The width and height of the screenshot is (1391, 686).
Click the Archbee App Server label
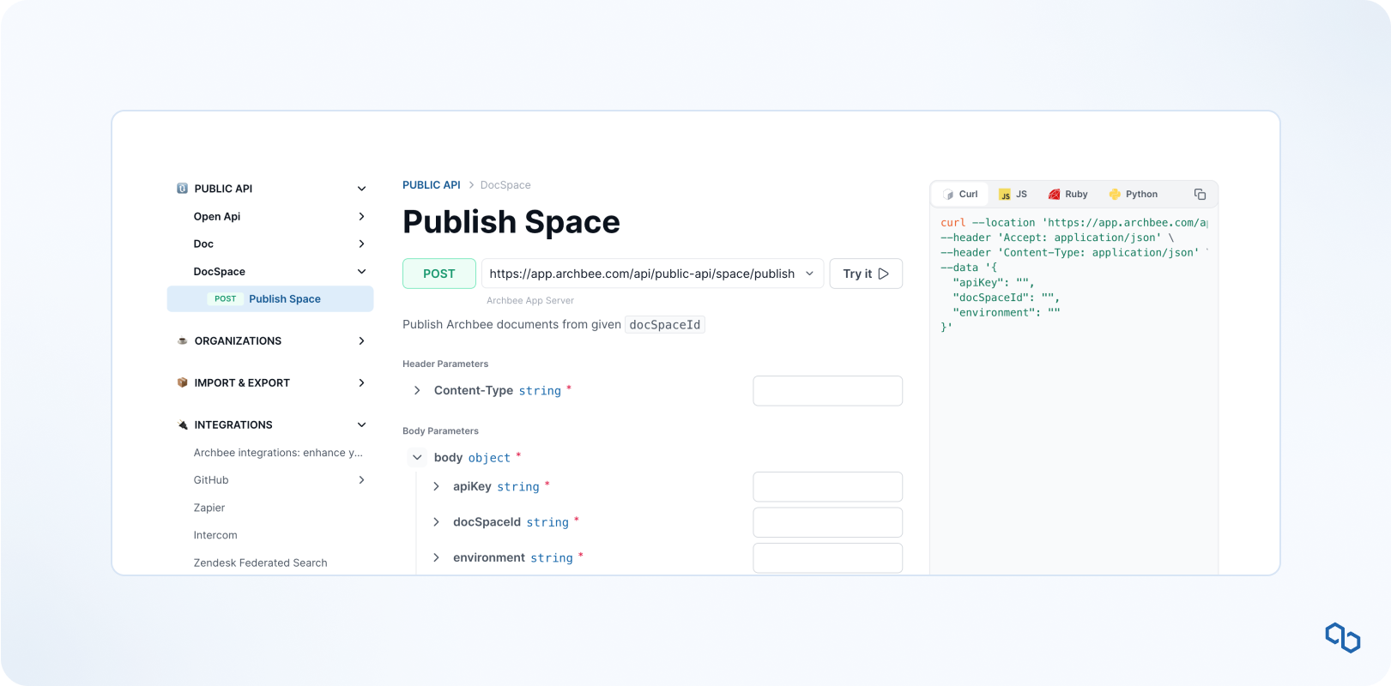tap(530, 301)
